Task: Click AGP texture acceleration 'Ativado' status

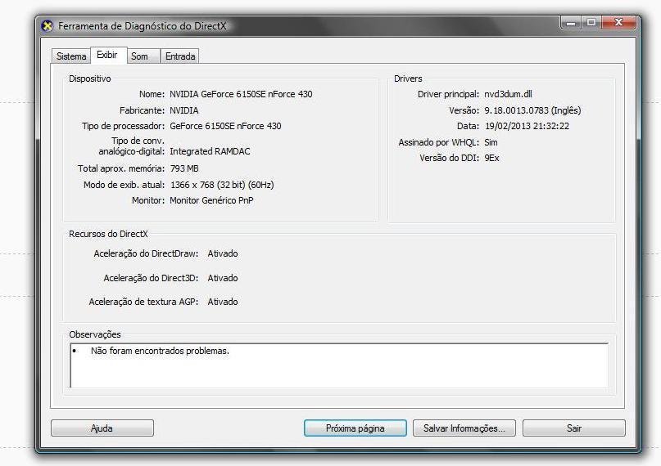Action: pos(223,302)
